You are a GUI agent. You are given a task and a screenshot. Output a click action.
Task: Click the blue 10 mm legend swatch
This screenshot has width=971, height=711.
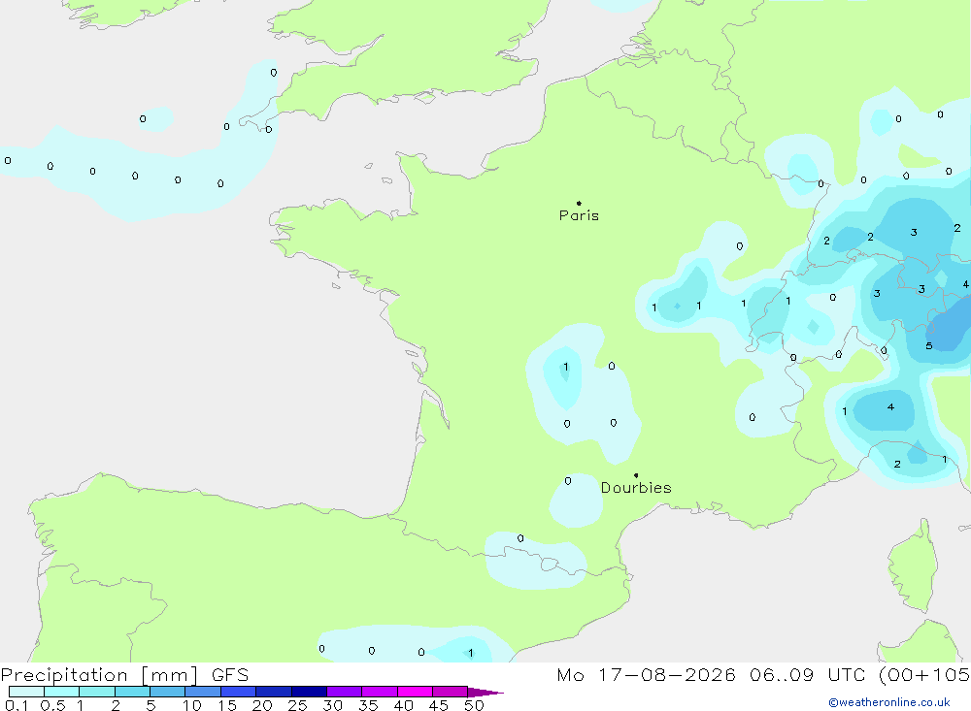203,692
